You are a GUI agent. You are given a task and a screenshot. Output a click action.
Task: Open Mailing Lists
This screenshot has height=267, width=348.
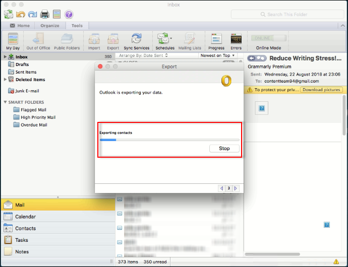tap(190, 41)
